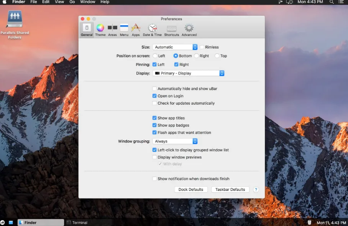This screenshot has width=348, height=226.
Task: Open the Shortcuts keyboard pane
Action: [172, 30]
